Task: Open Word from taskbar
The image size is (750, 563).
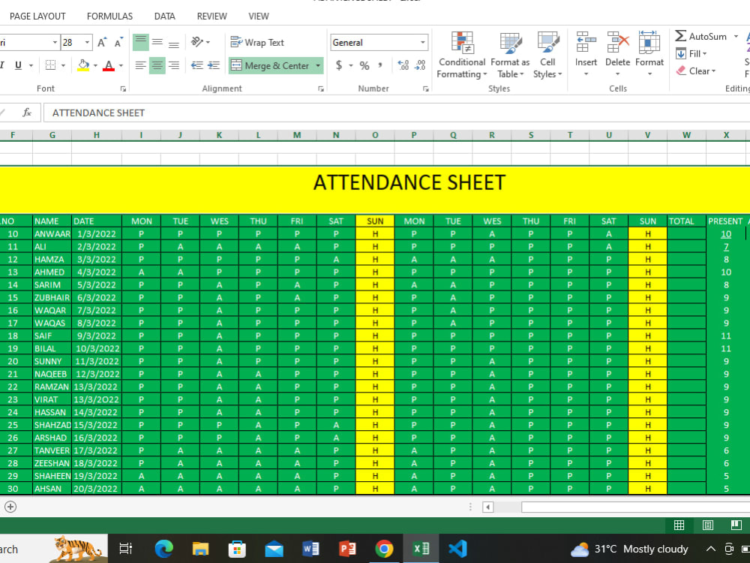Action: coord(310,549)
